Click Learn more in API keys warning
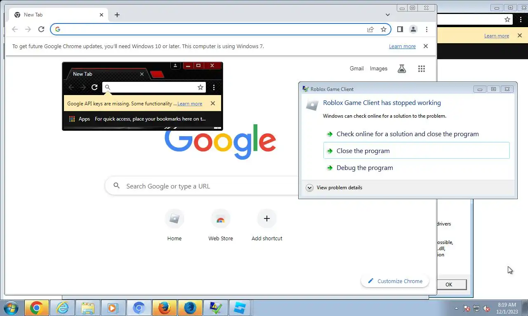 point(190,104)
